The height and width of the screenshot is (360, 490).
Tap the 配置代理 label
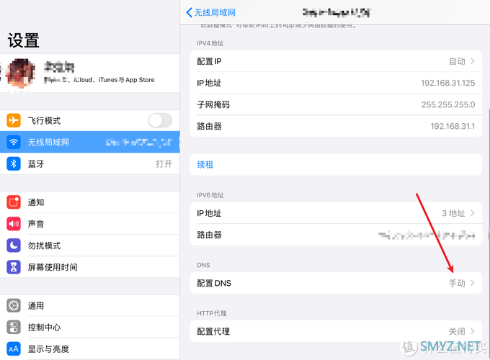pos(213,331)
